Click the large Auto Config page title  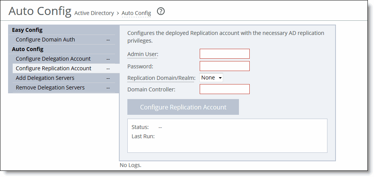[x=40, y=11]
